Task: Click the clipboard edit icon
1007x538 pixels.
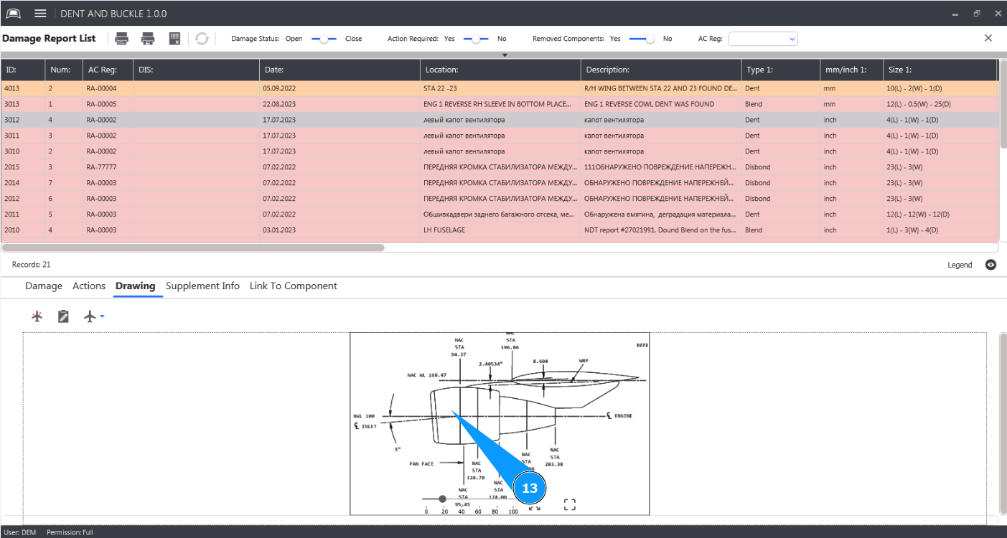Action: click(x=63, y=316)
